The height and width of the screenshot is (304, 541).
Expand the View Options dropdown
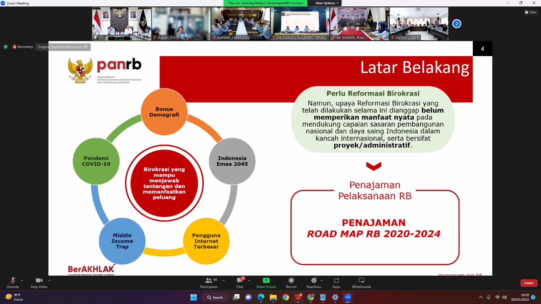pyautogui.click(x=327, y=3)
